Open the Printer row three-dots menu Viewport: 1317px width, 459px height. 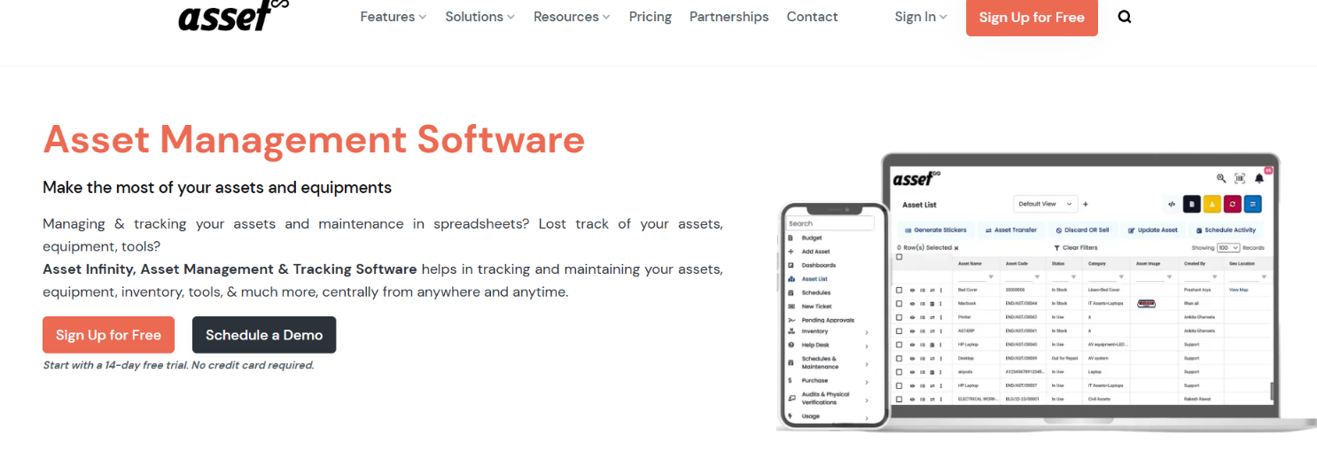pyautogui.click(x=940, y=317)
